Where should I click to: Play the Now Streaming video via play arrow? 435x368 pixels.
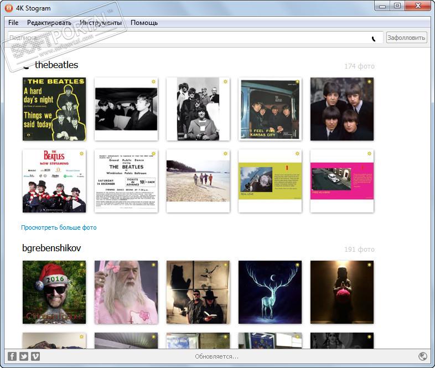[x=76, y=205]
